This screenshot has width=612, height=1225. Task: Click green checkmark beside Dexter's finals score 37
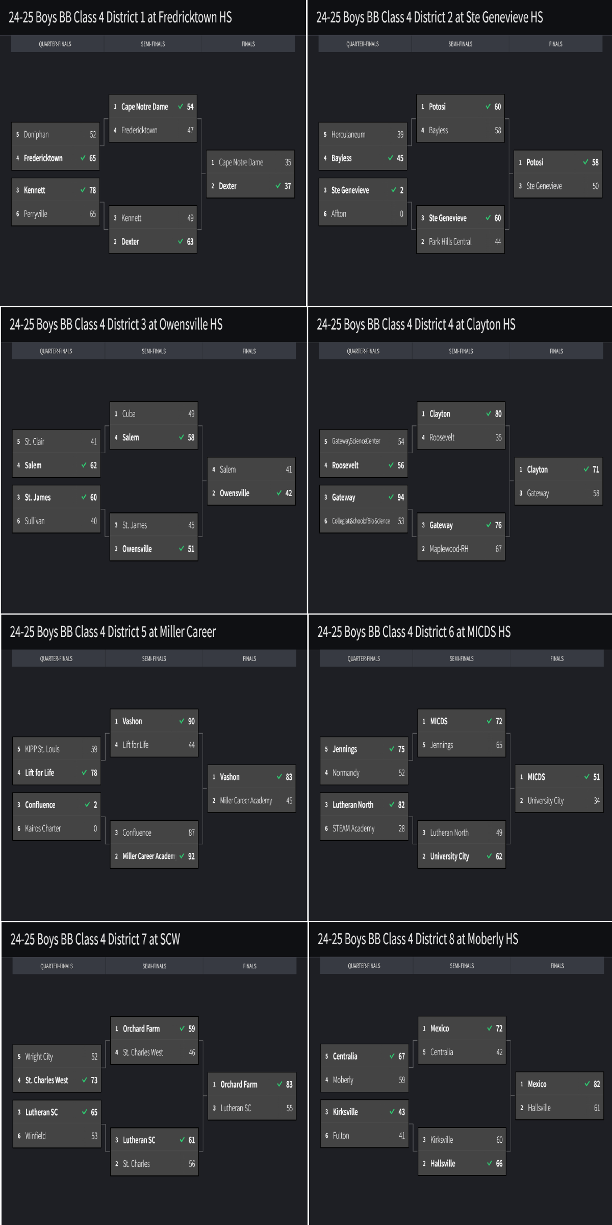tap(278, 186)
